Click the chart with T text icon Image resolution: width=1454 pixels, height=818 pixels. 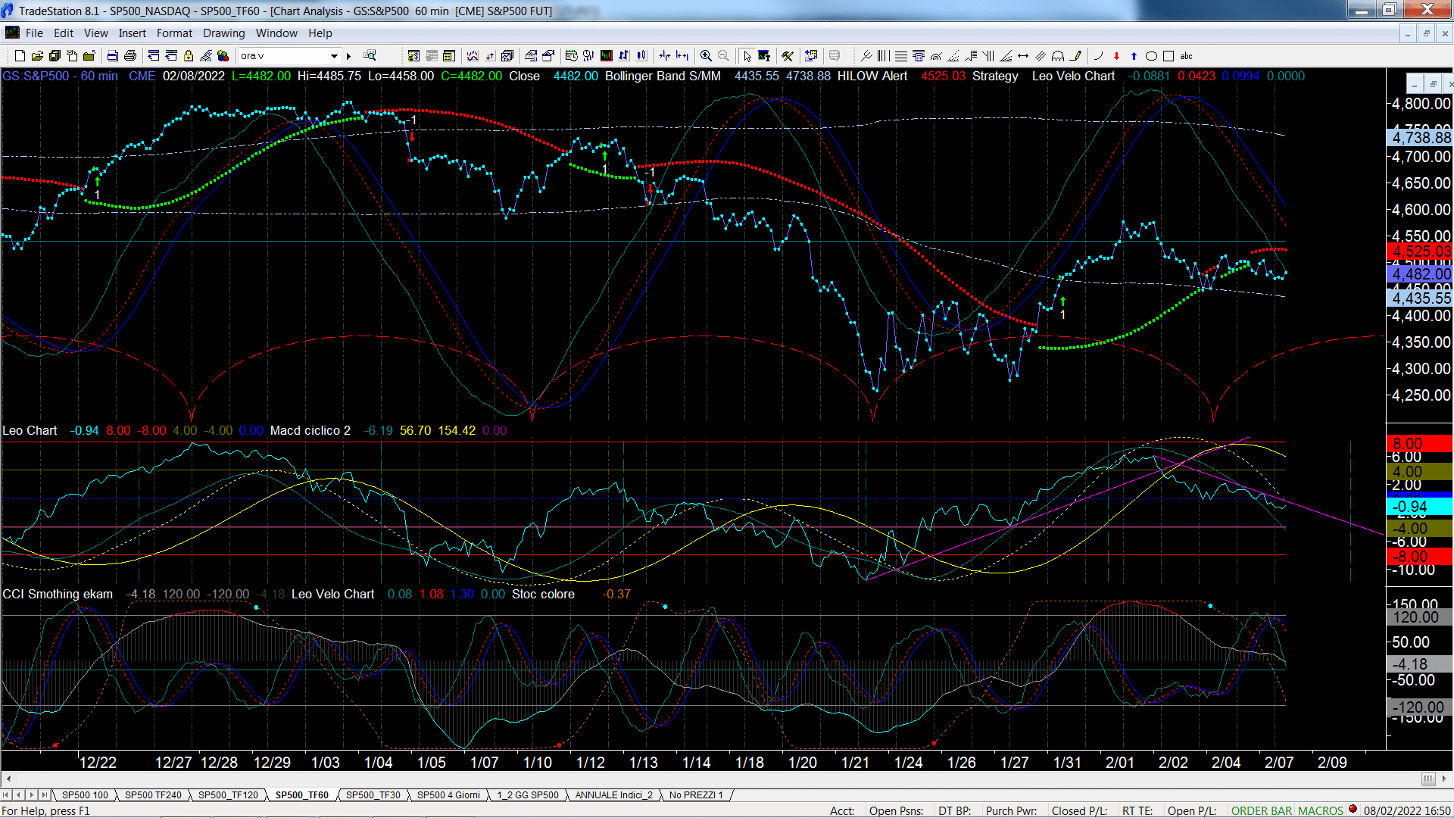764,56
